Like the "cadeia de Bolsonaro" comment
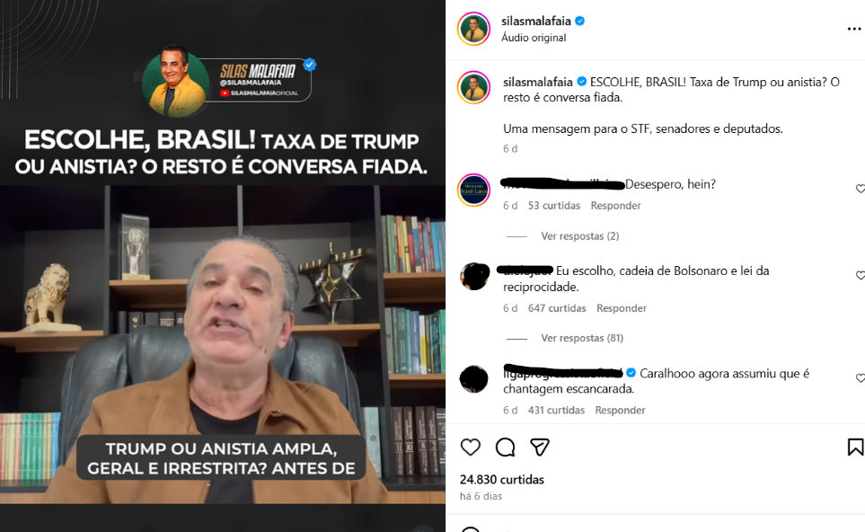 click(860, 275)
